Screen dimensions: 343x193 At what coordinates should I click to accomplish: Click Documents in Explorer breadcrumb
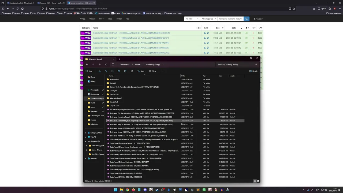(125, 64)
